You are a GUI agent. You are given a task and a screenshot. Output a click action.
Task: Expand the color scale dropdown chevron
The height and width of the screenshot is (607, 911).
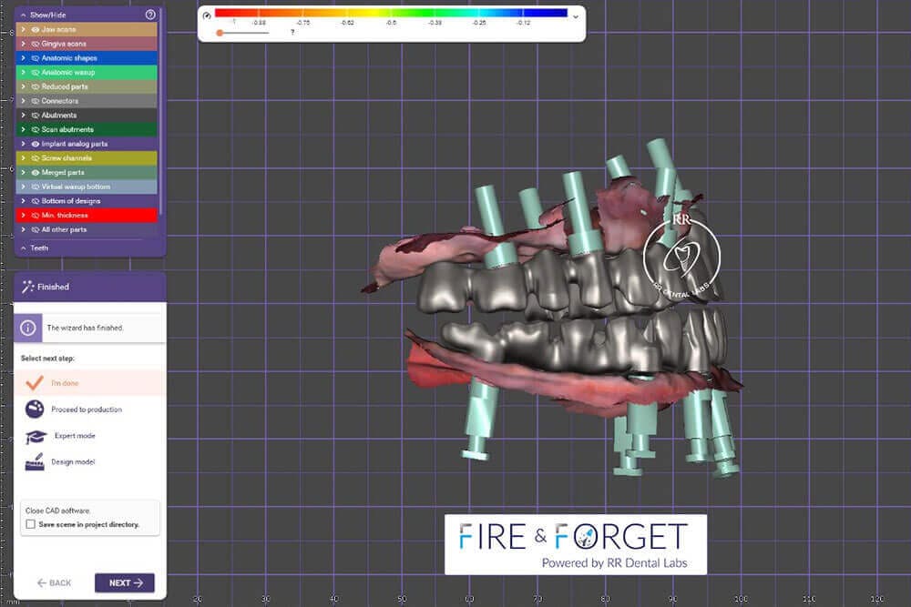575,15
